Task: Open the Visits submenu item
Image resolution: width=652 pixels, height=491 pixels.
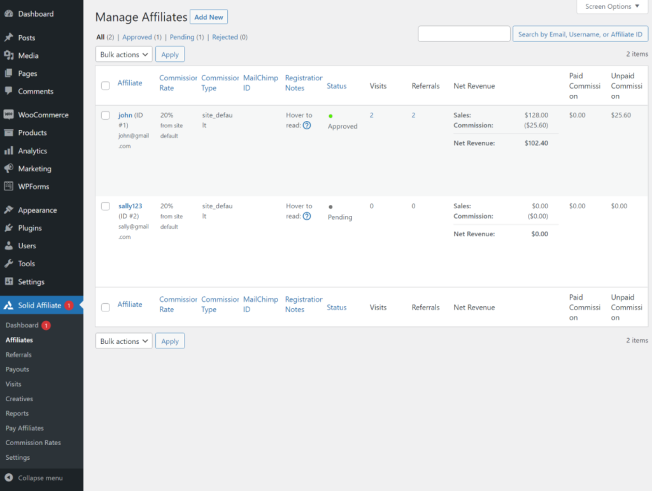Action: [13, 384]
